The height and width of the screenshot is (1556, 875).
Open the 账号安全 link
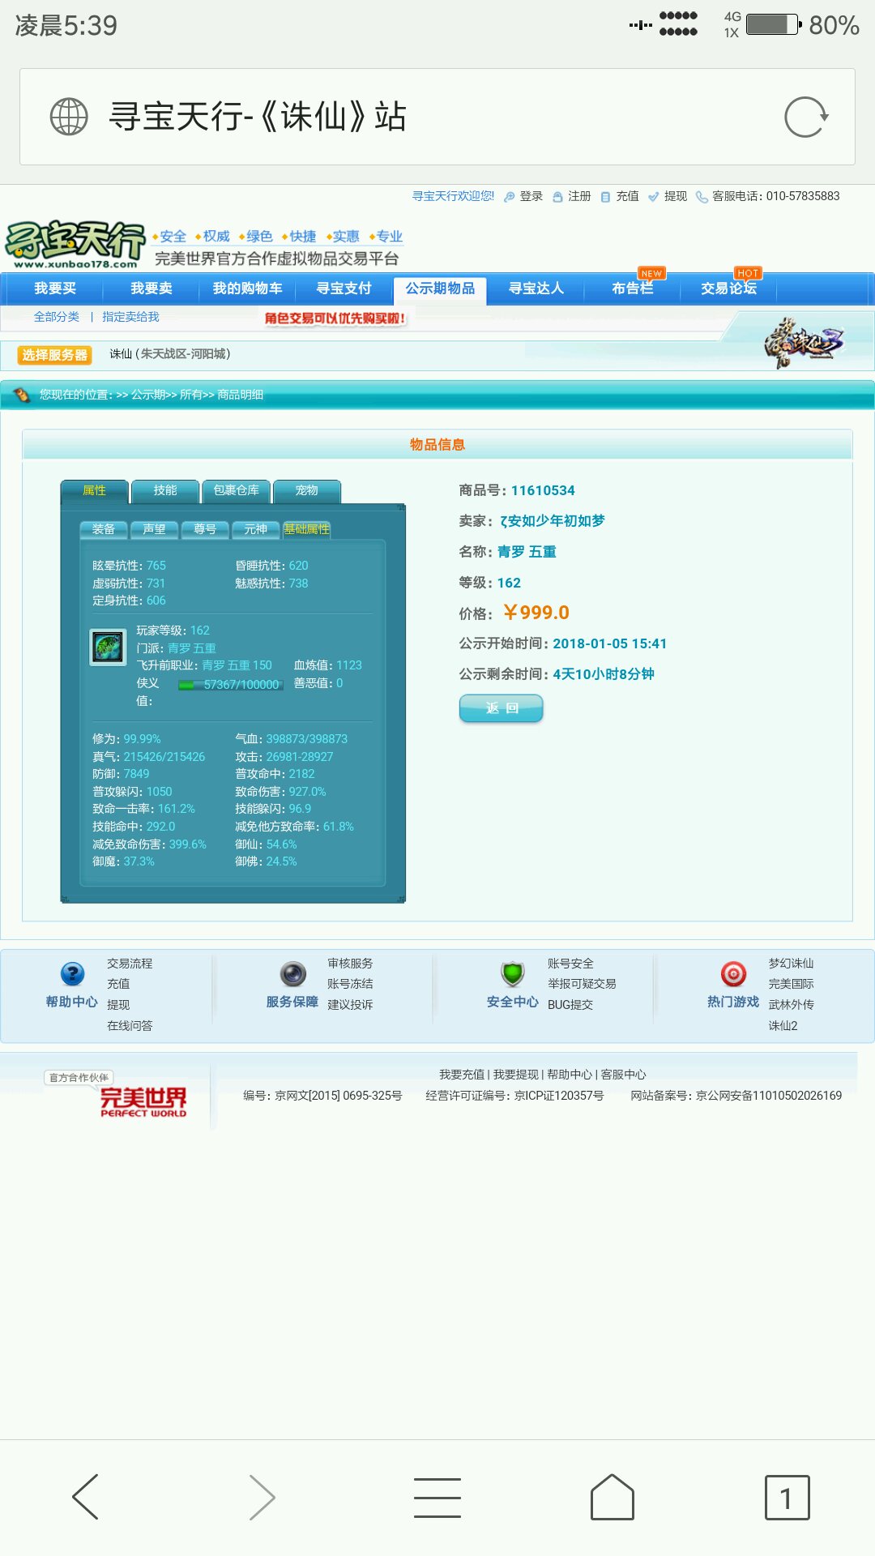(x=570, y=964)
